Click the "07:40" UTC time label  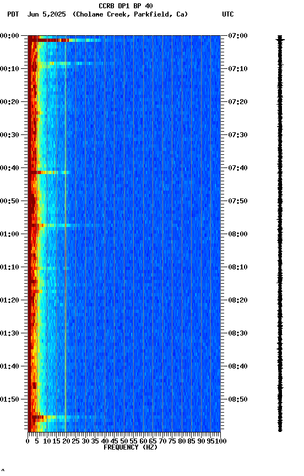coord(238,168)
